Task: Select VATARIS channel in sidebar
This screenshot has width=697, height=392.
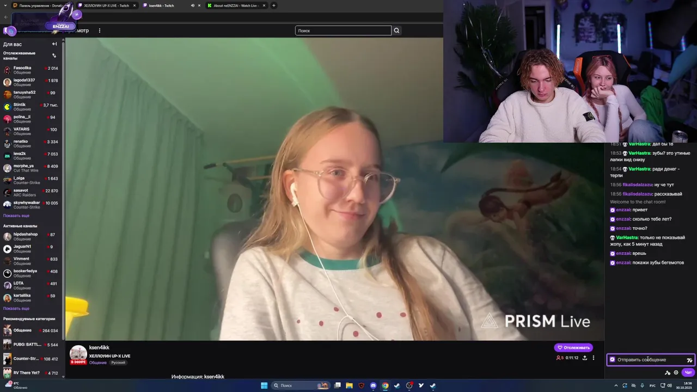Action: pyautogui.click(x=30, y=131)
